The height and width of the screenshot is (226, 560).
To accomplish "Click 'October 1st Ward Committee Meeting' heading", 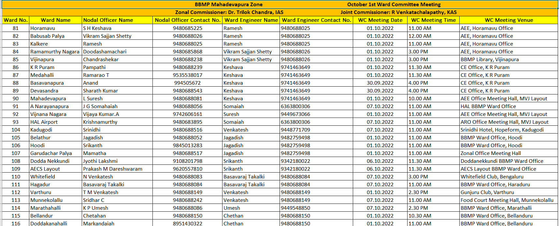I will pyautogui.click(x=394, y=5).
